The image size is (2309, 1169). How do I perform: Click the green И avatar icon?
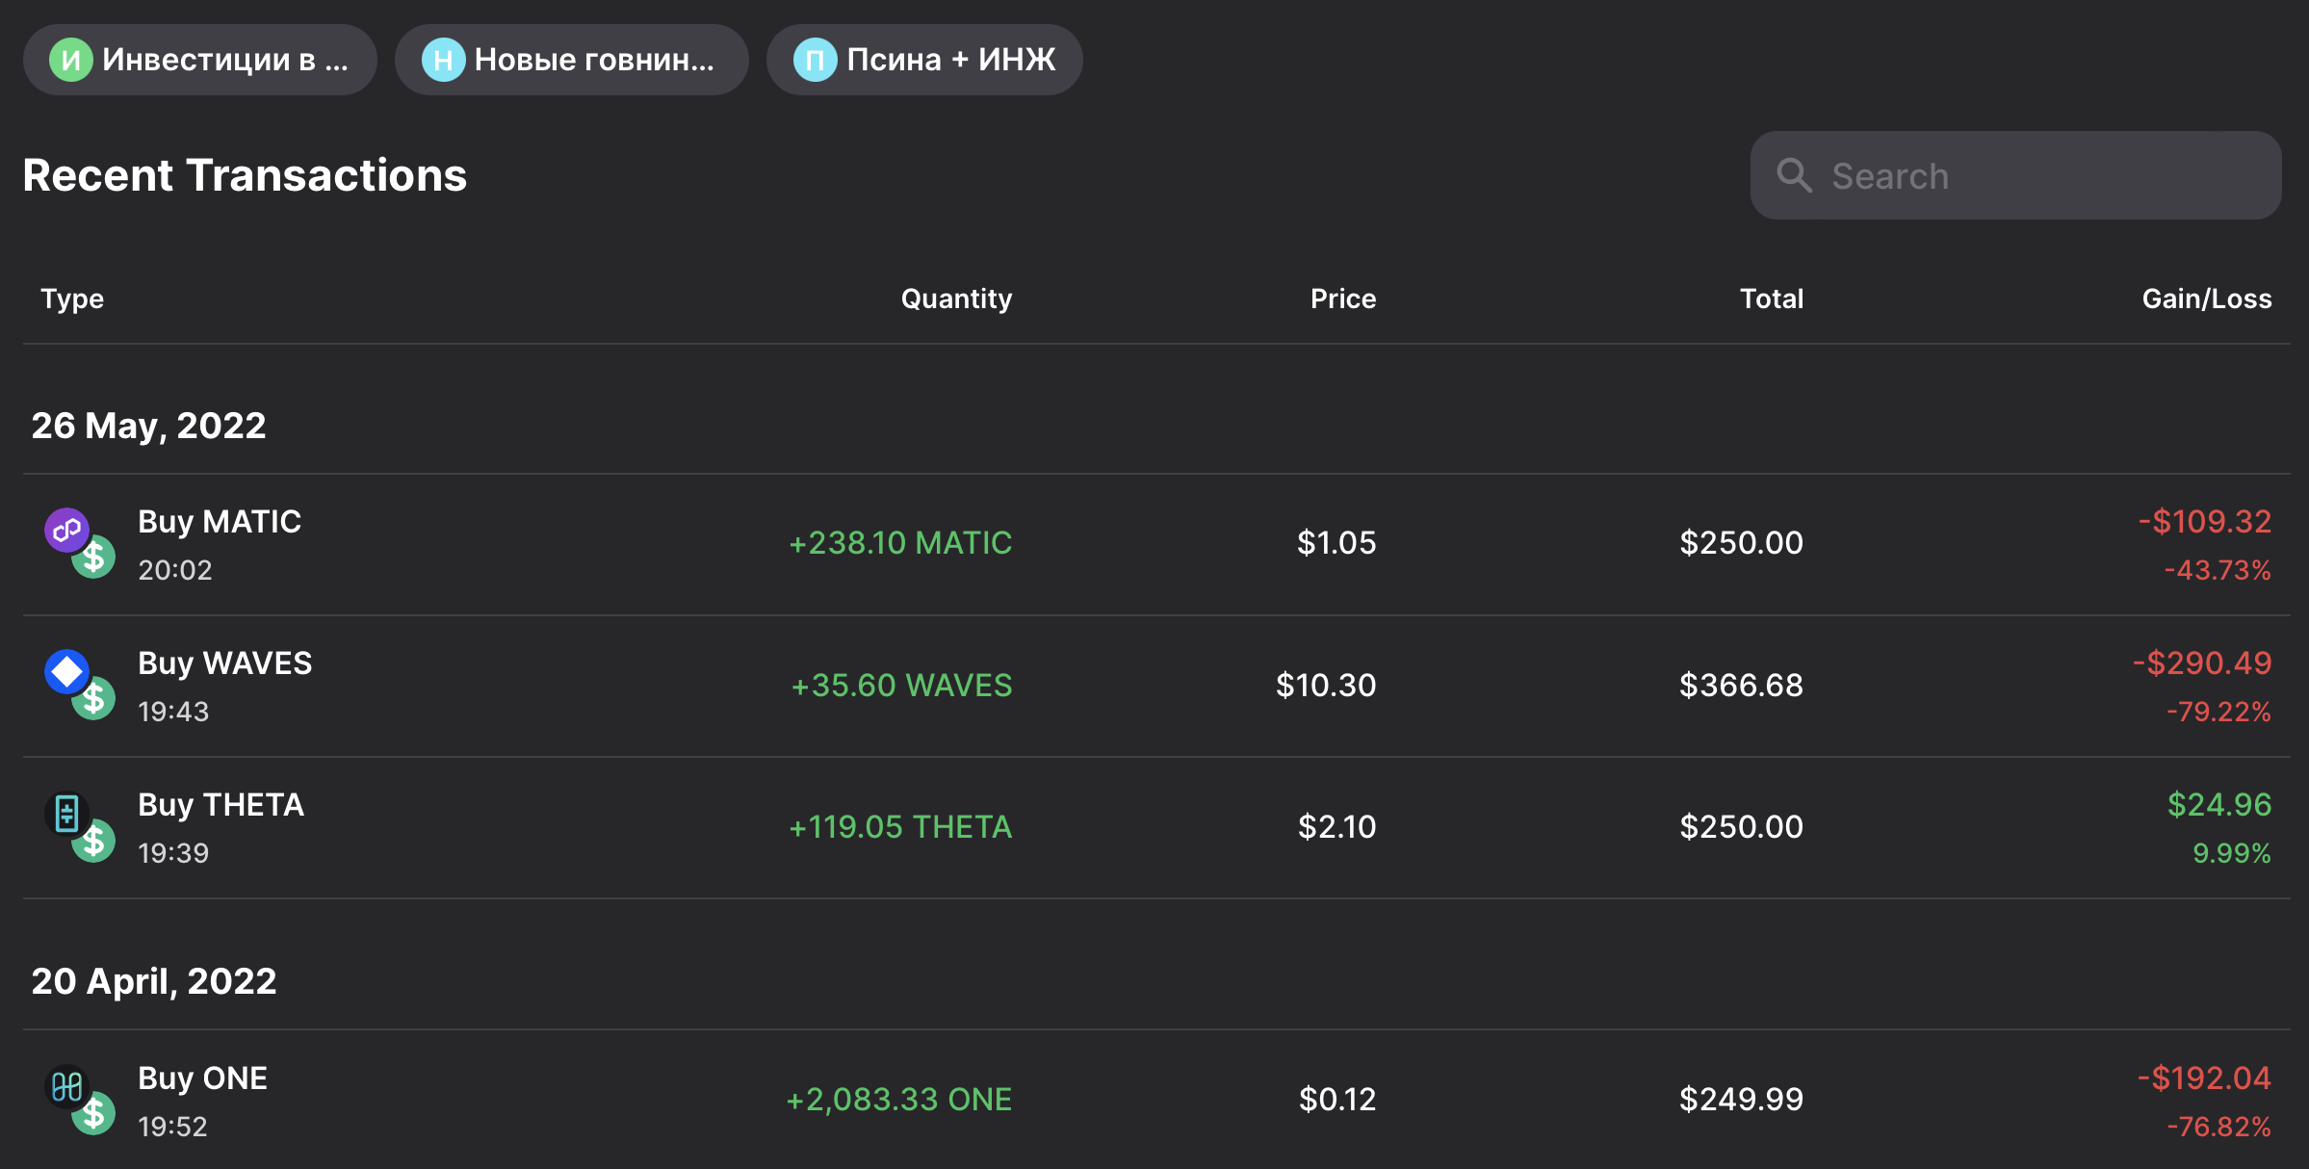tap(71, 60)
